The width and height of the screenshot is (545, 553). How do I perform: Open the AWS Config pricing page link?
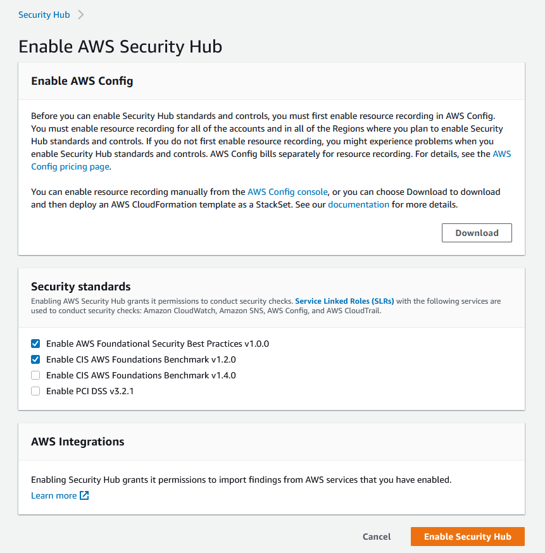[x=70, y=166]
